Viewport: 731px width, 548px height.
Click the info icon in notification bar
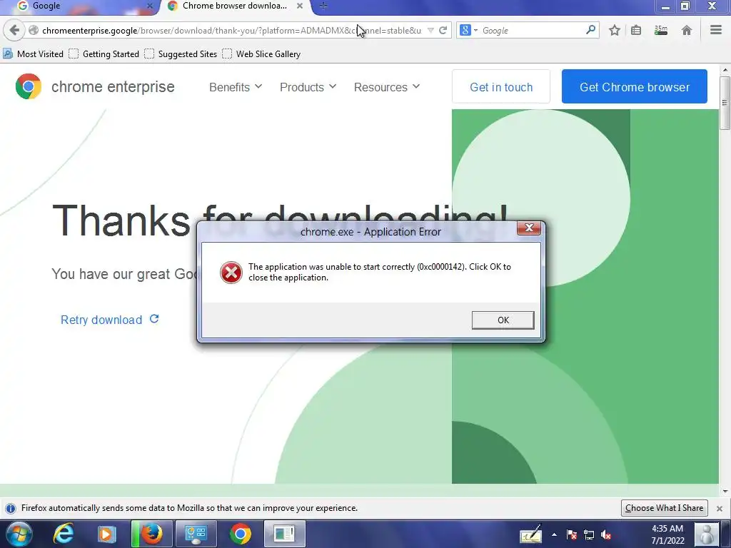tap(11, 508)
